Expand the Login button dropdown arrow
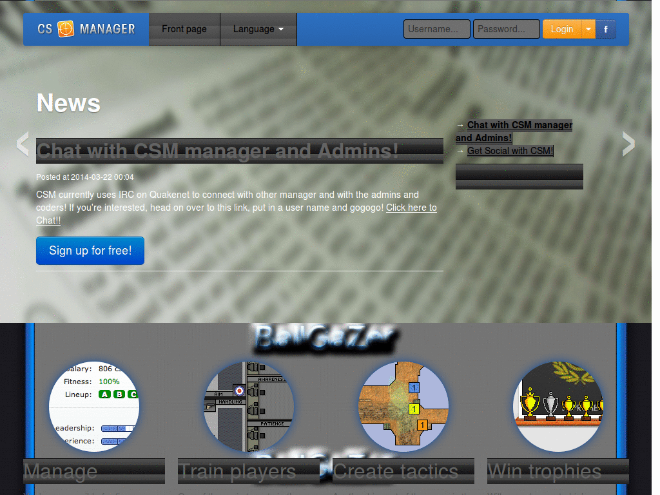This screenshot has height=495, width=660. [x=588, y=29]
